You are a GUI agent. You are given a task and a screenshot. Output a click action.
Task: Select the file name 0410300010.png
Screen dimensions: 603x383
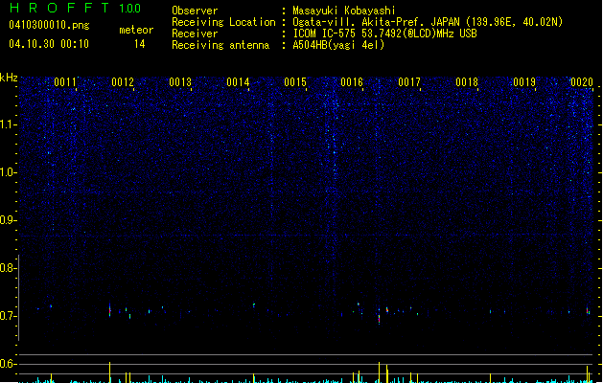tap(49, 25)
